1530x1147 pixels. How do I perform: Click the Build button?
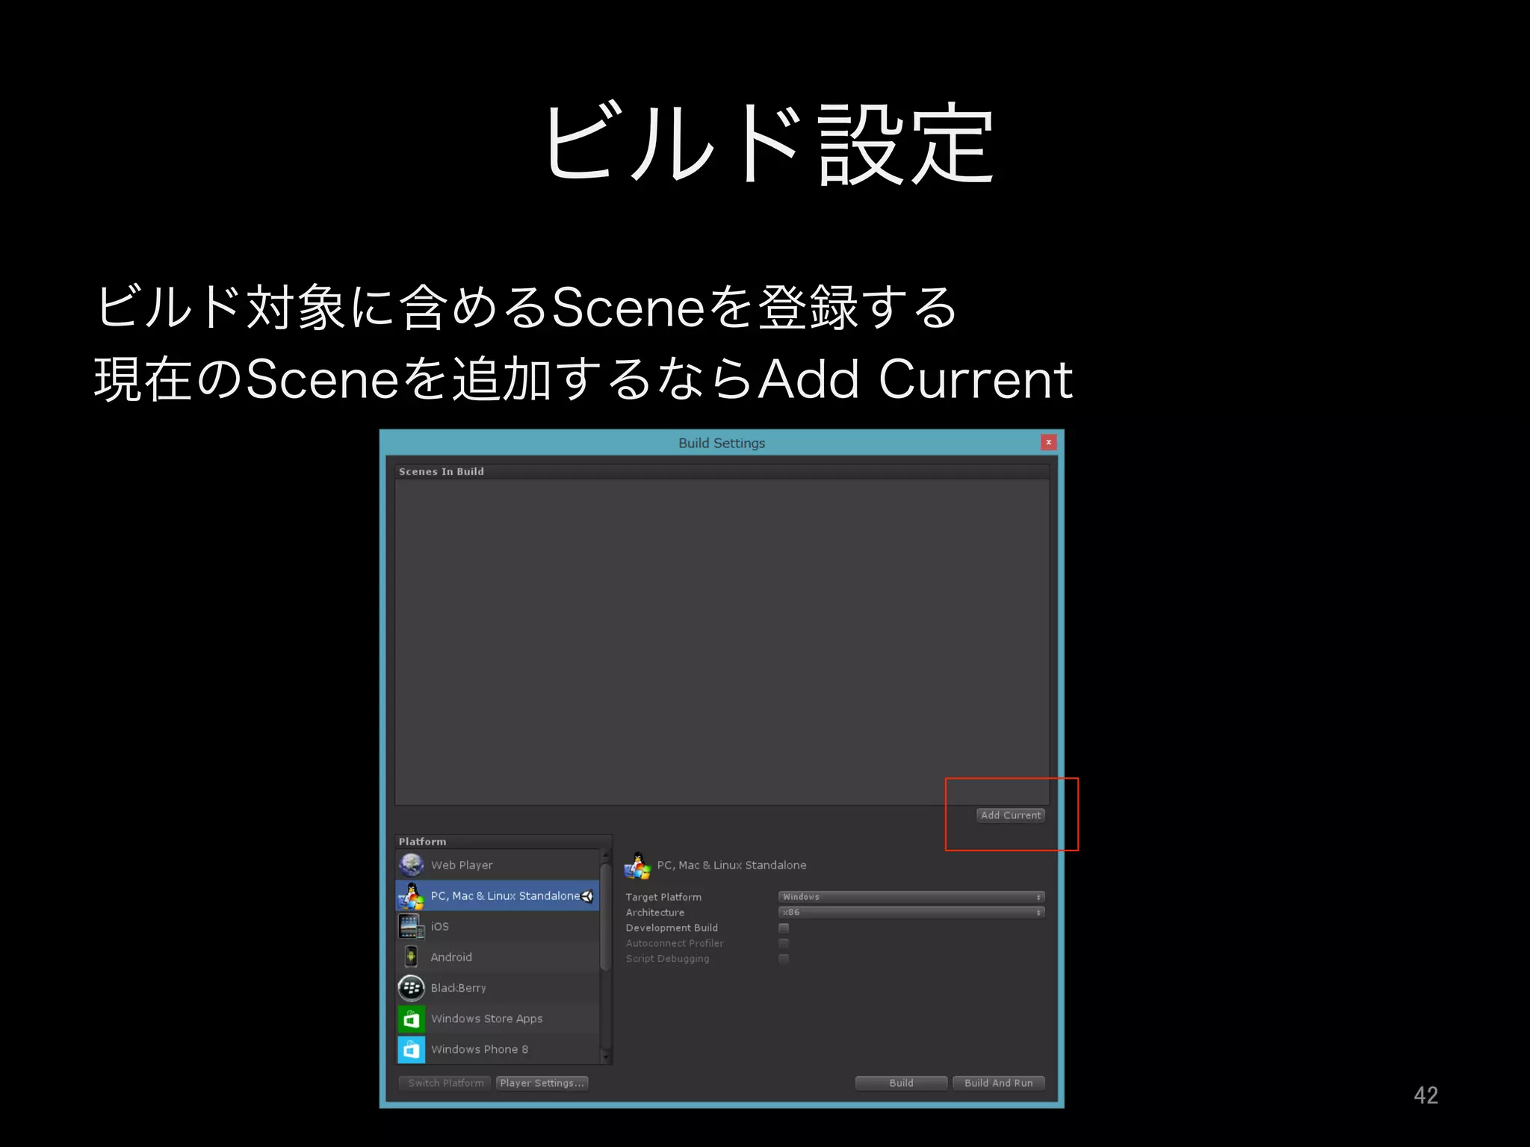tap(901, 1083)
